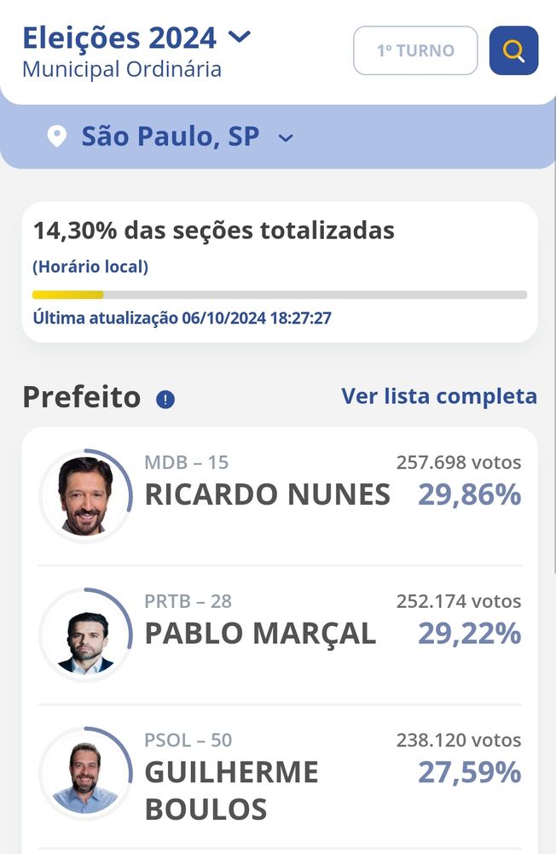This screenshot has height=854, width=556.
Task: Select the 1º TURNO button
Action: coord(415,50)
